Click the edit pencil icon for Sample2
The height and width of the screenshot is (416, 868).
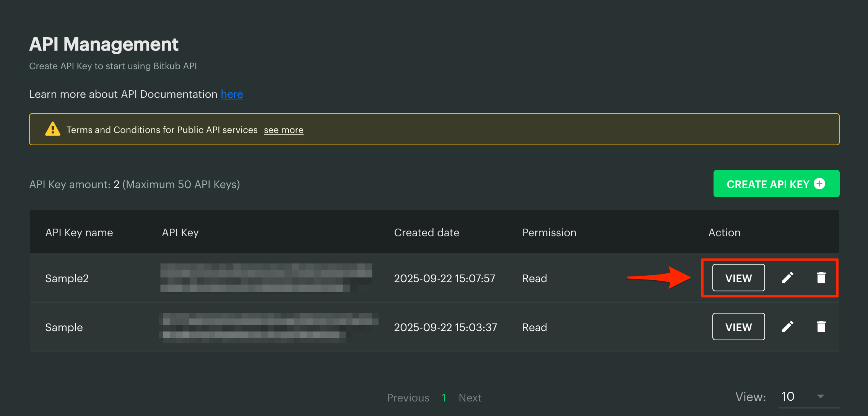tap(787, 278)
